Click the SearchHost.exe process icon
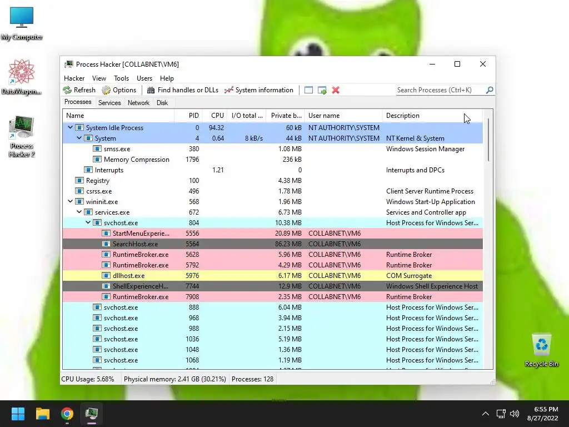Screen dimensions: 569x427 point(106,244)
